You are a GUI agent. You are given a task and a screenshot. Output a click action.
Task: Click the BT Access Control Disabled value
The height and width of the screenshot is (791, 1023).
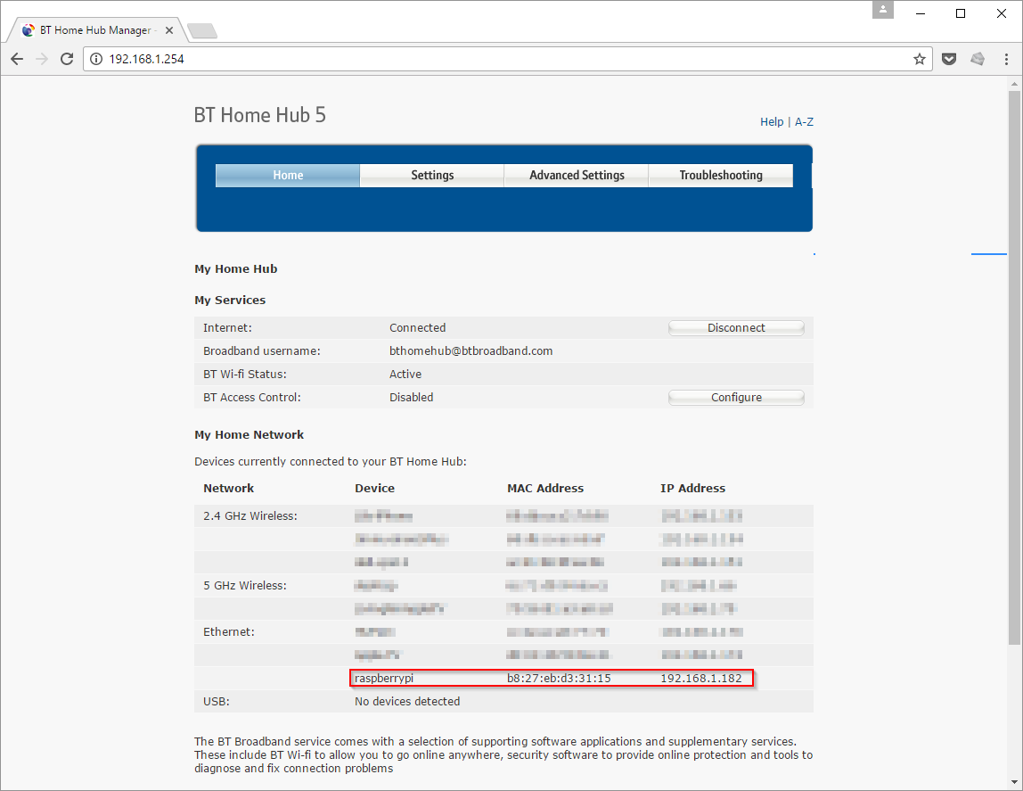[411, 398]
